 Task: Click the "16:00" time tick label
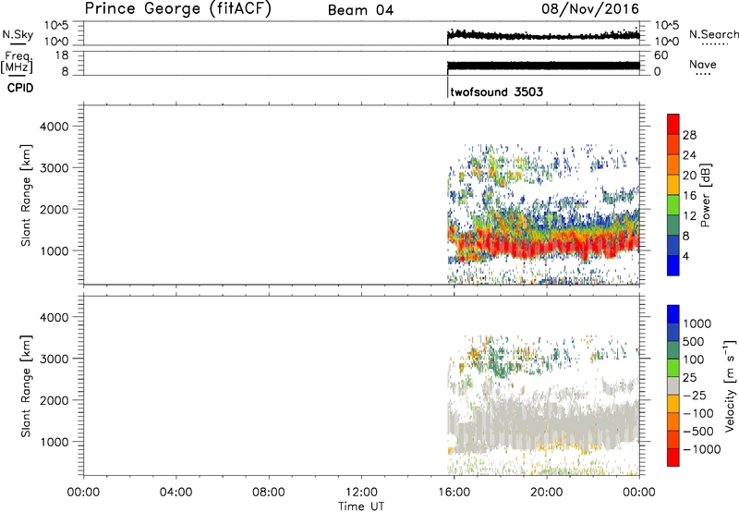tap(454, 493)
